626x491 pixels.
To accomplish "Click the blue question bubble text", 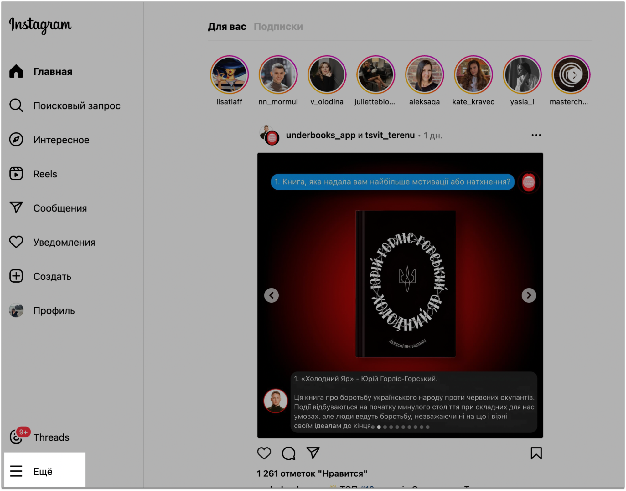I will [x=392, y=182].
